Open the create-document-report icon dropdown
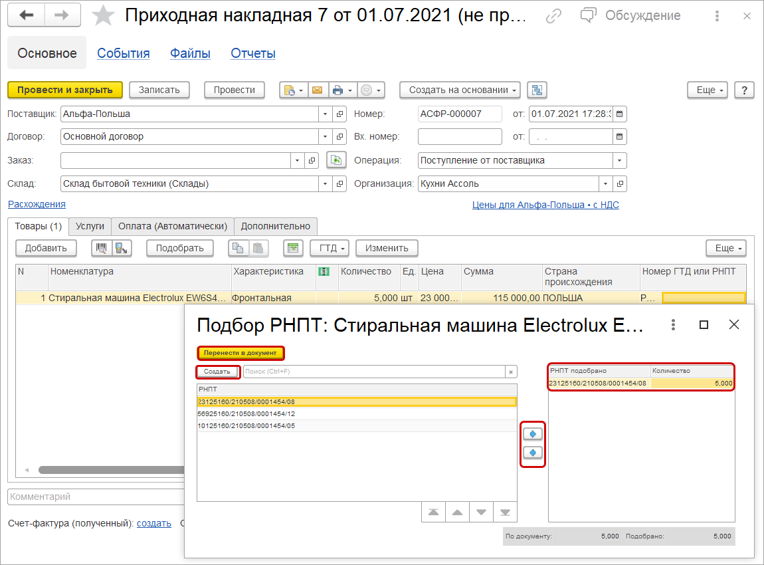This screenshot has height=565, width=764. 294,90
